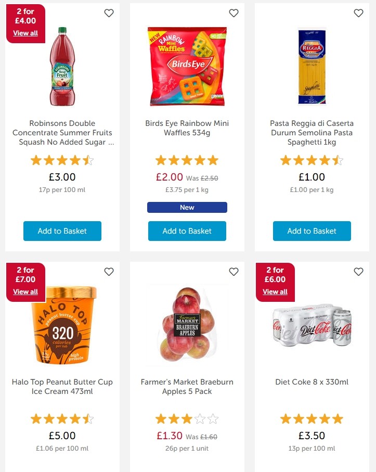The image size is (376, 472).
Task: Add Birds Eye Rainbow Mini Waffles to basket
Action: [187, 231]
